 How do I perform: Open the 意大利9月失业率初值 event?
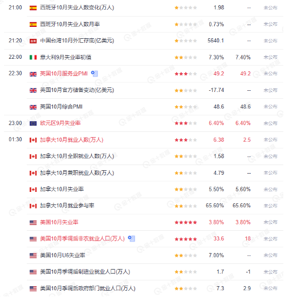pyautogui.click(x=66, y=57)
